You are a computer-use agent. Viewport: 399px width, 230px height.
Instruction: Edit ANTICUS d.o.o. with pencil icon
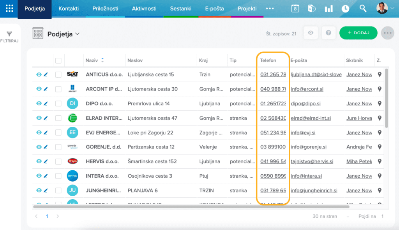pyautogui.click(x=45, y=74)
